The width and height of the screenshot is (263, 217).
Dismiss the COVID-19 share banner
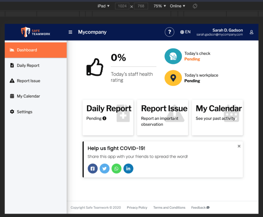[x=239, y=146]
